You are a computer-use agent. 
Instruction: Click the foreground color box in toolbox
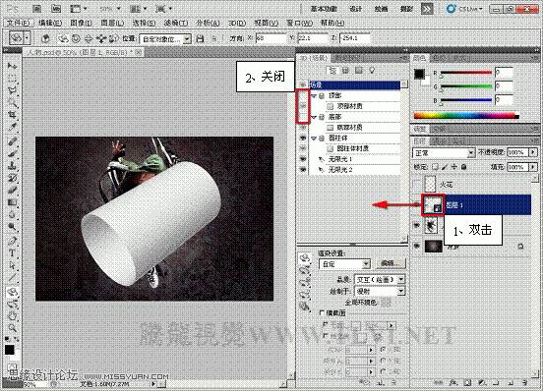(x=10, y=350)
